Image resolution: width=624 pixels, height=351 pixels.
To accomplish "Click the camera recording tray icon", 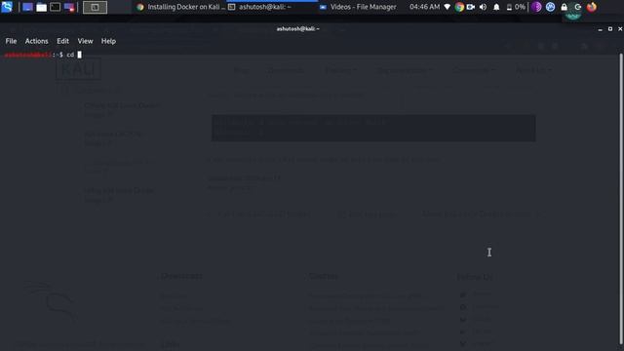I will coord(471,7).
